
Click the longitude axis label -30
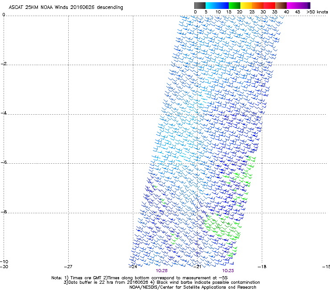coord(4,267)
